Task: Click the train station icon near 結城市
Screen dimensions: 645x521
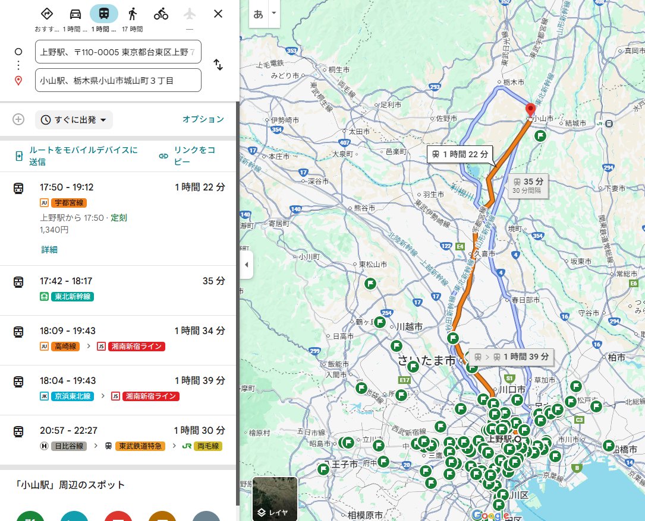Action: click(x=609, y=123)
